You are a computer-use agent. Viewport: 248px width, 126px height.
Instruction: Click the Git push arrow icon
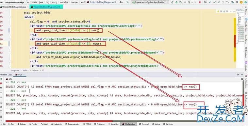(219, 2)
